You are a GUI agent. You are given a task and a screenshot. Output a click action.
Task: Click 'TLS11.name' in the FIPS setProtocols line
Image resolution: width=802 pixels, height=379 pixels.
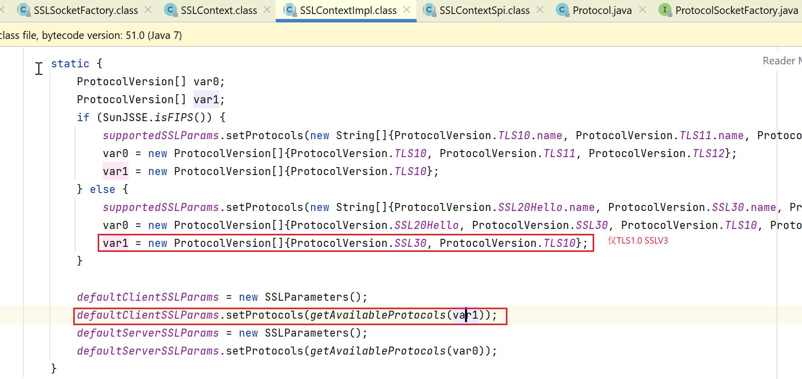[x=712, y=136]
